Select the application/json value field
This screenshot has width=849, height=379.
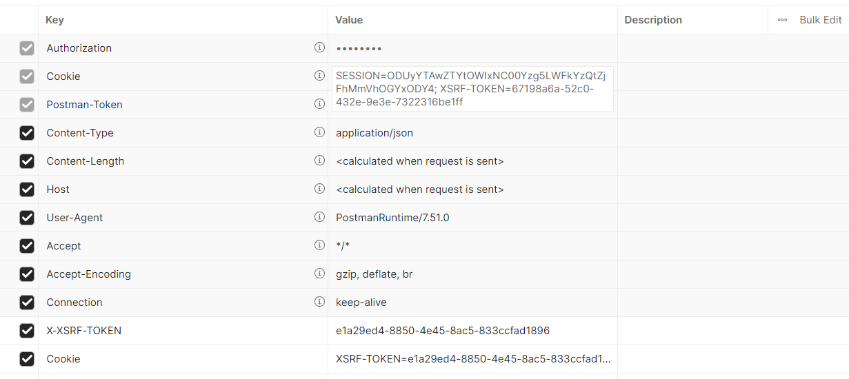[x=374, y=133]
